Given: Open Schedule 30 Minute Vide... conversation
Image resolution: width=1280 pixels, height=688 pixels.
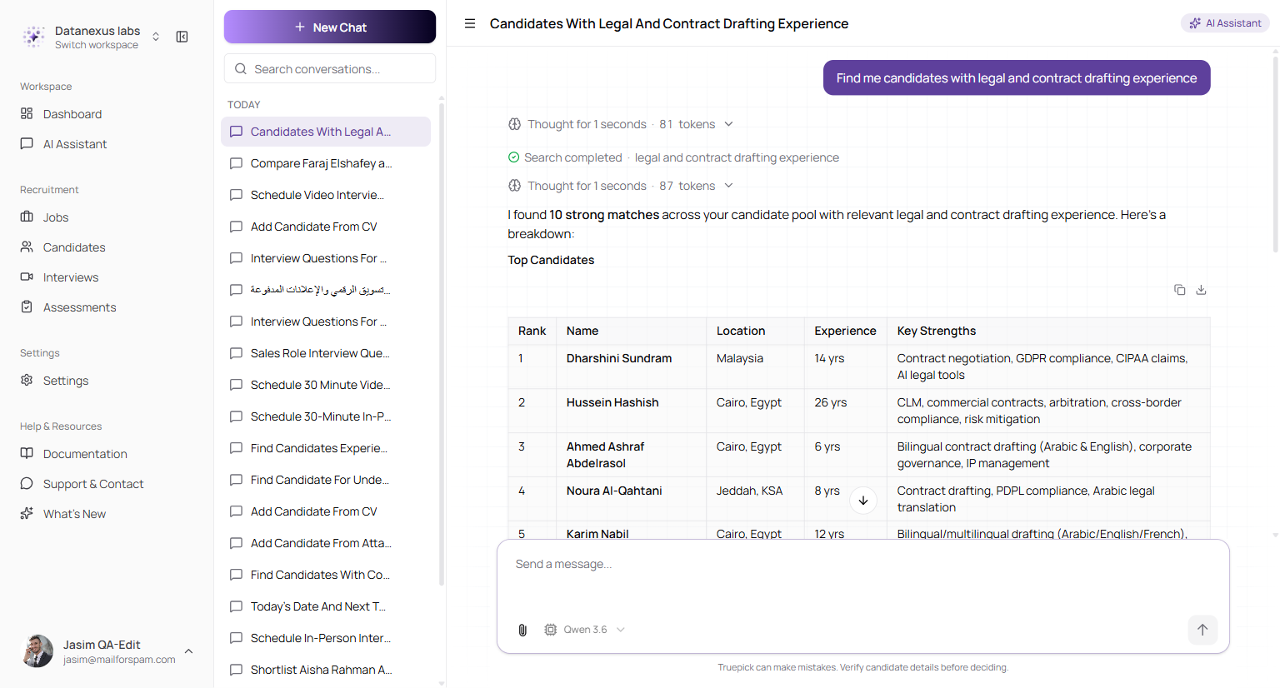Looking at the screenshot, I should [326, 385].
